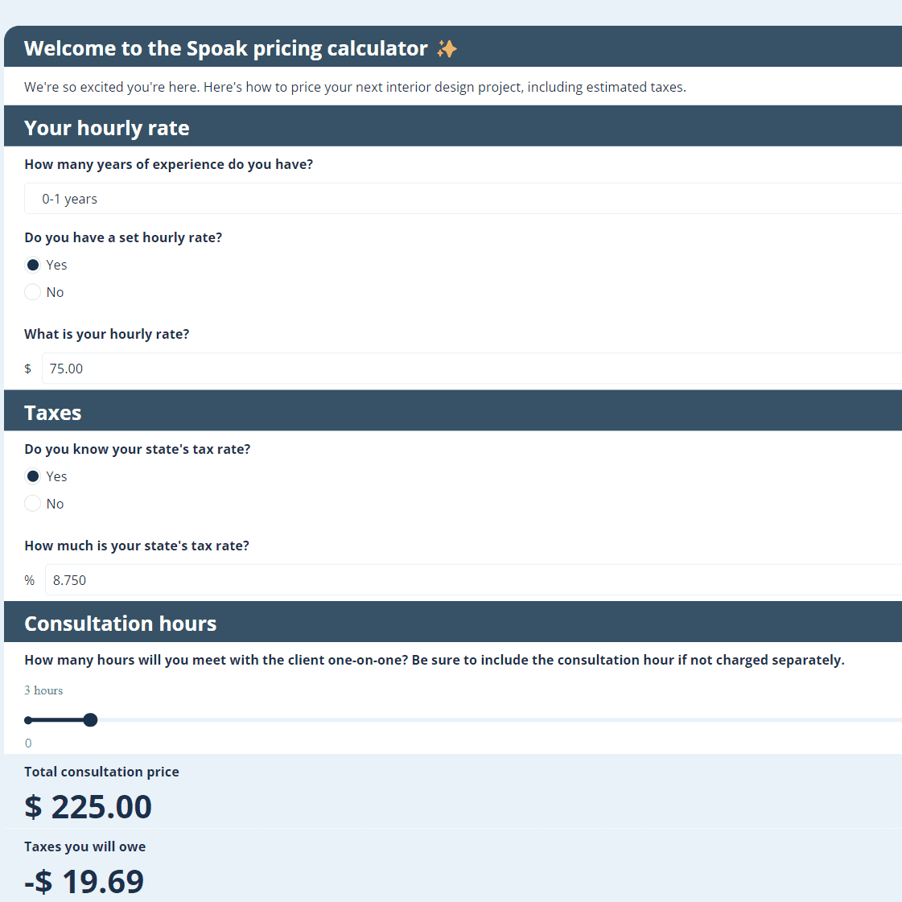902x902 pixels.
Task: Click the years of experience question label
Action: tap(169, 164)
